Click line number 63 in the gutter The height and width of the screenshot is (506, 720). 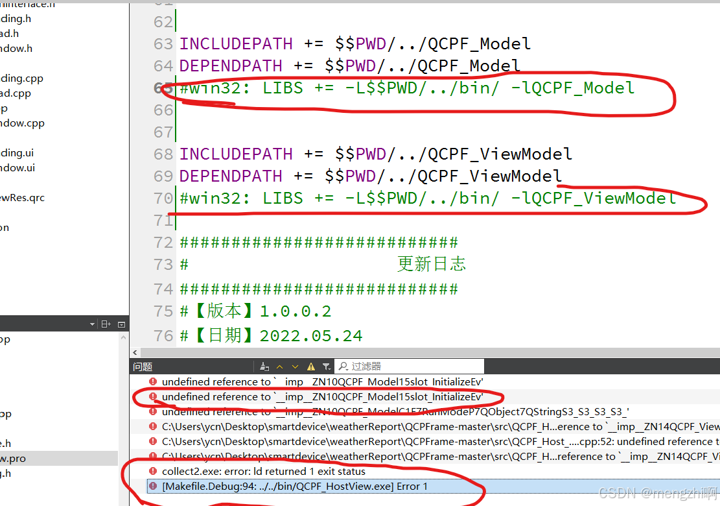click(x=163, y=43)
